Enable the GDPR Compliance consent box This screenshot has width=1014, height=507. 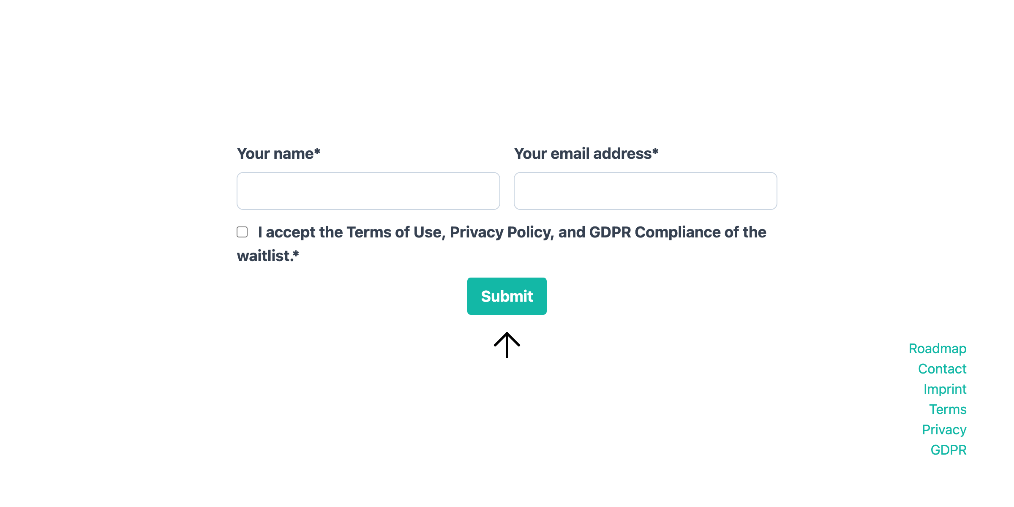[x=242, y=232]
